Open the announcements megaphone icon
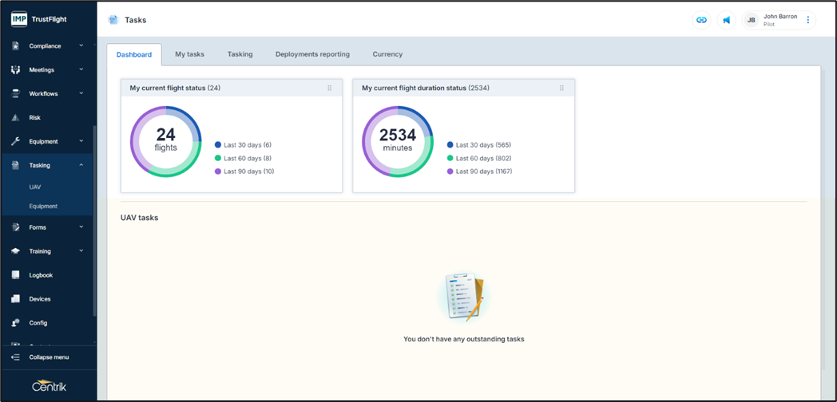Image resolution: width=837 pixels, height=402 pixels. (x=727, y=20)
